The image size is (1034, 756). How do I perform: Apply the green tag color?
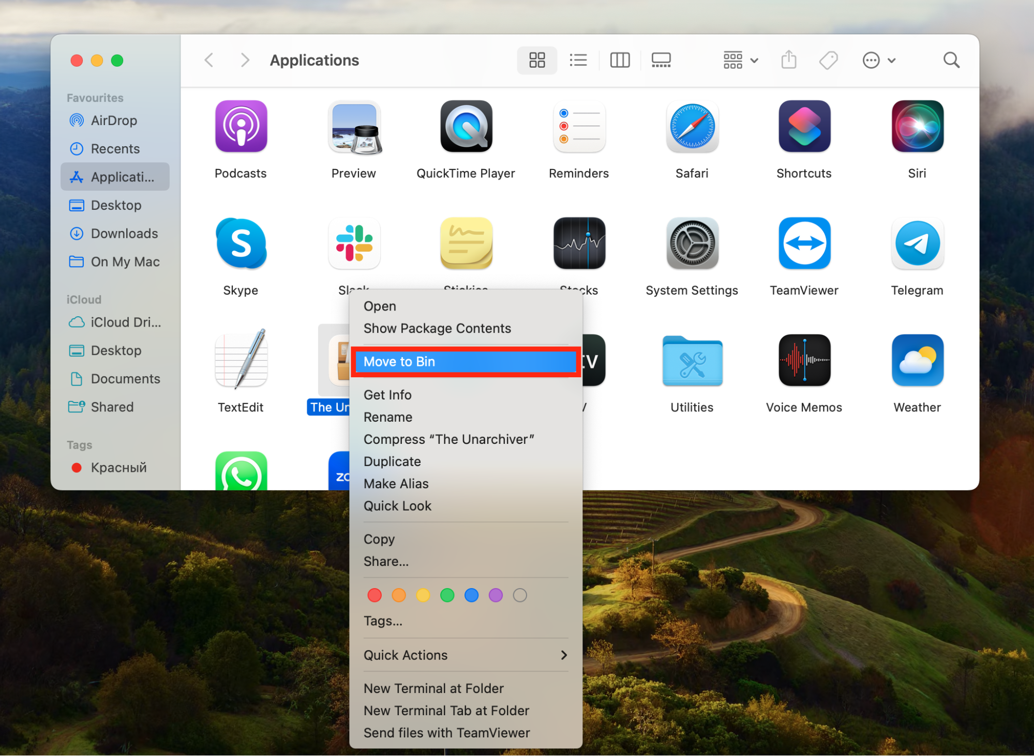point(447,595)
